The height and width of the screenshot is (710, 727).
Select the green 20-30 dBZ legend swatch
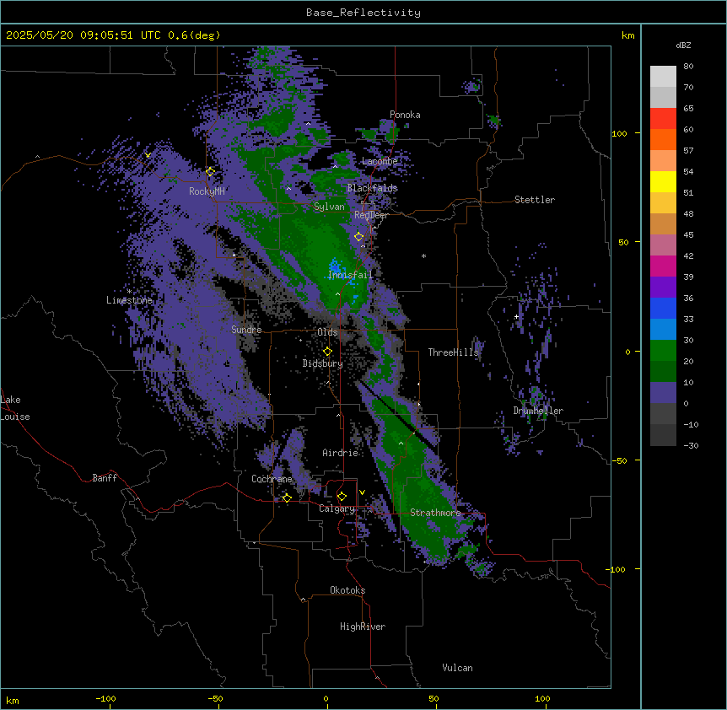pos(663,351)
